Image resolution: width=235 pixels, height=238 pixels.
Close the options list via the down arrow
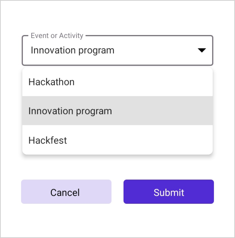(202, 50)
